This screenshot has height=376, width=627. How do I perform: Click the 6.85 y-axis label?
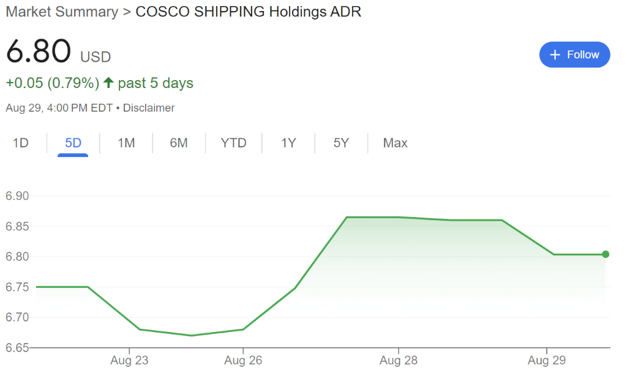(17, 226)
